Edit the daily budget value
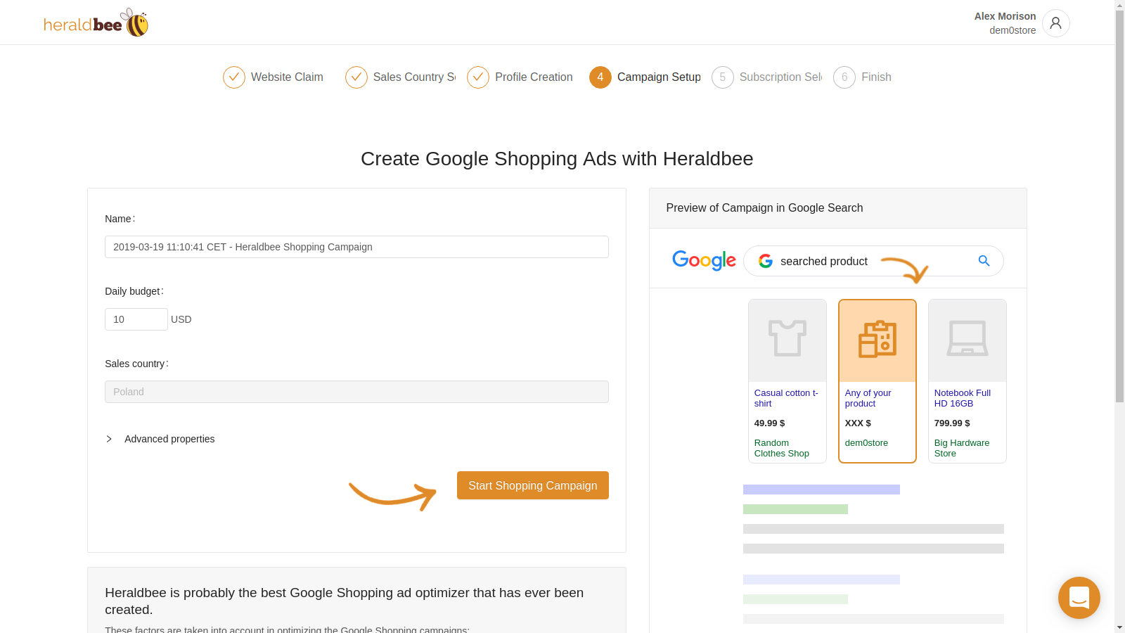This screenshot has width=1125, height=633. [x=136, y=319]
